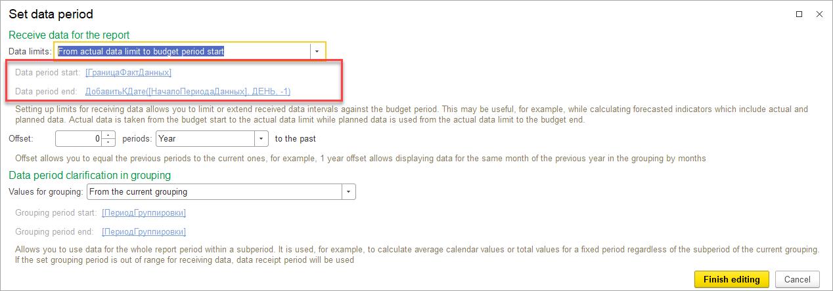Click the periods field showing Year

pyautogui.click(x=205, y=139)
